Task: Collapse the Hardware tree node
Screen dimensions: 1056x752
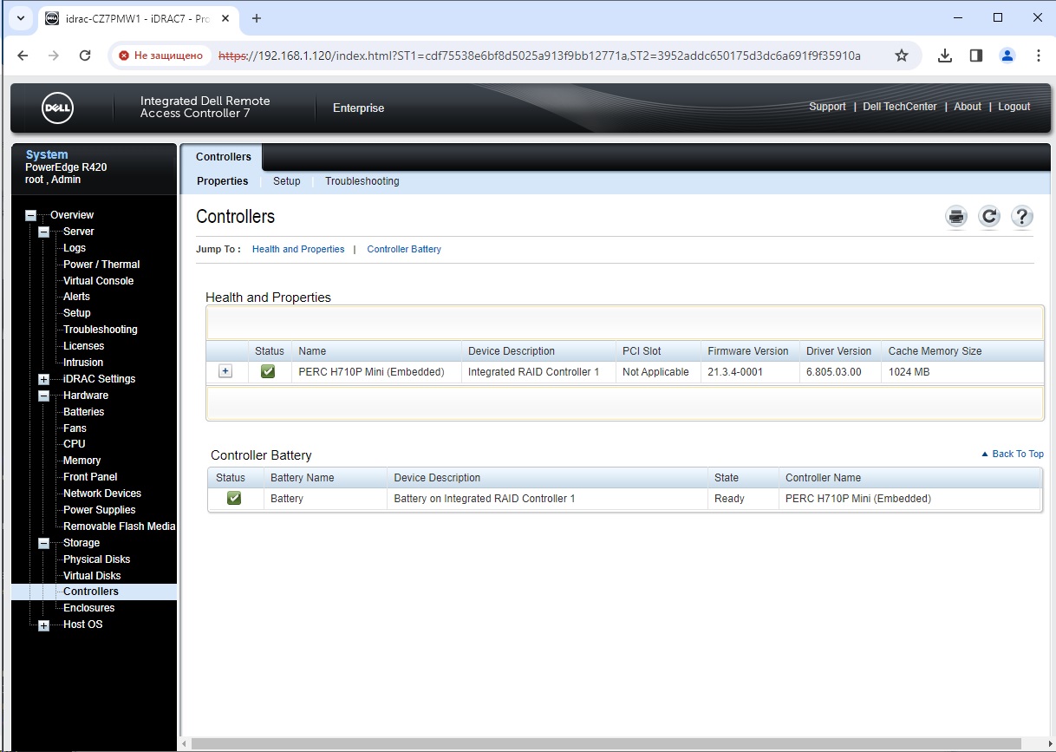Action: pyautogui.click(x=44, y=396)
